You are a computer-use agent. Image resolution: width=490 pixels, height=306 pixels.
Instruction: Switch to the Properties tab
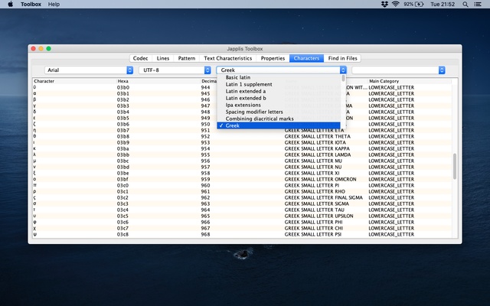273,58
